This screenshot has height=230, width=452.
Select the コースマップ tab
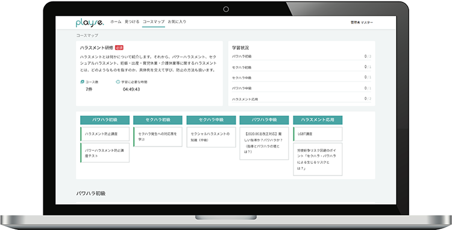pyautogui.click(x=154, y=22)
